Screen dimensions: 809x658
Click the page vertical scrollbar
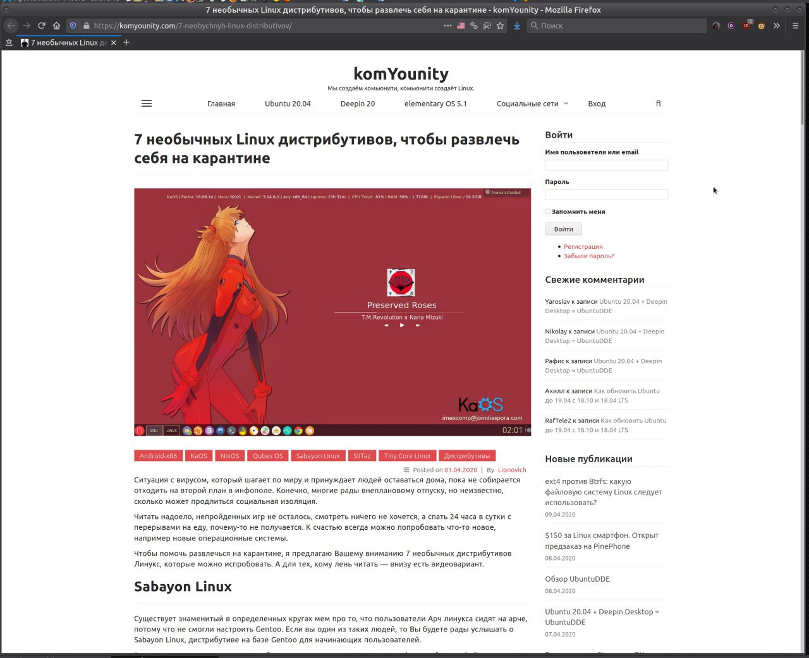804,88
